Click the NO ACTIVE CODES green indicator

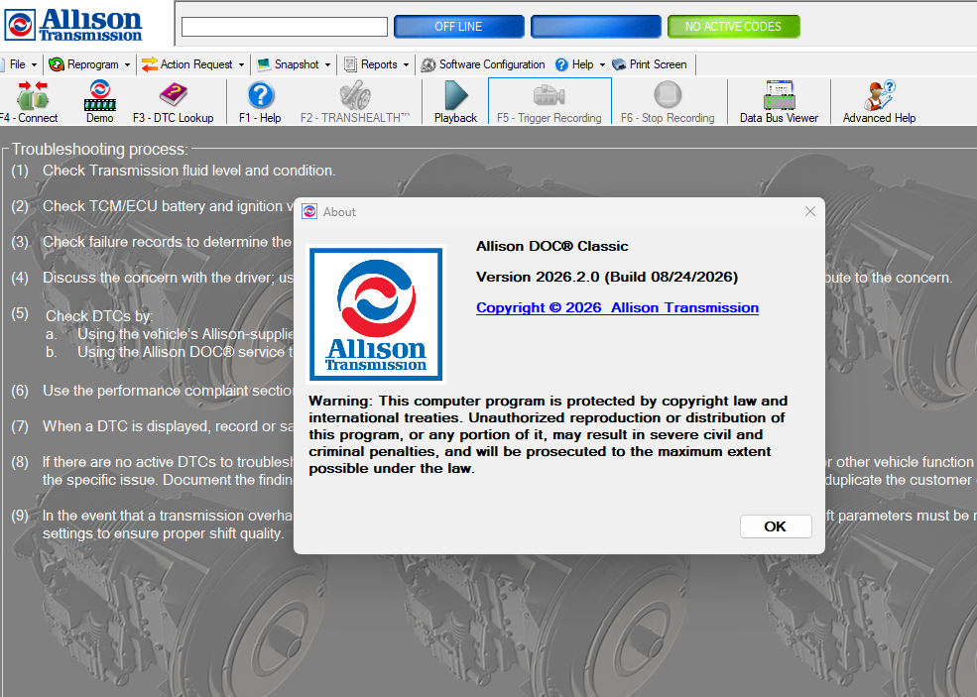point(733,27)
